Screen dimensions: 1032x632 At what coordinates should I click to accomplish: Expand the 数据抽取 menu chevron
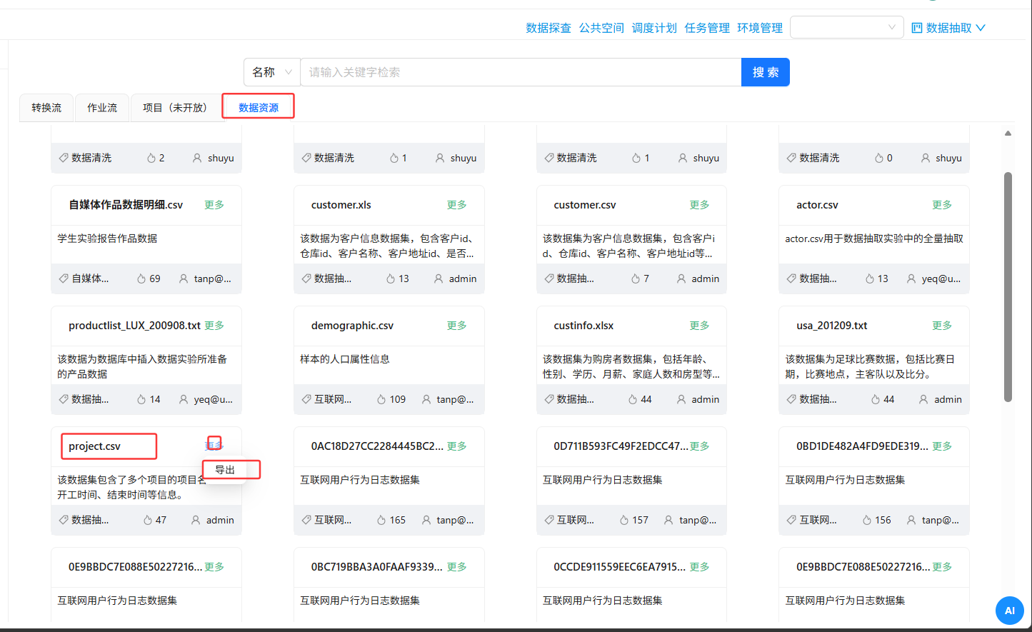pyautogui.click(x=981, y=28)
